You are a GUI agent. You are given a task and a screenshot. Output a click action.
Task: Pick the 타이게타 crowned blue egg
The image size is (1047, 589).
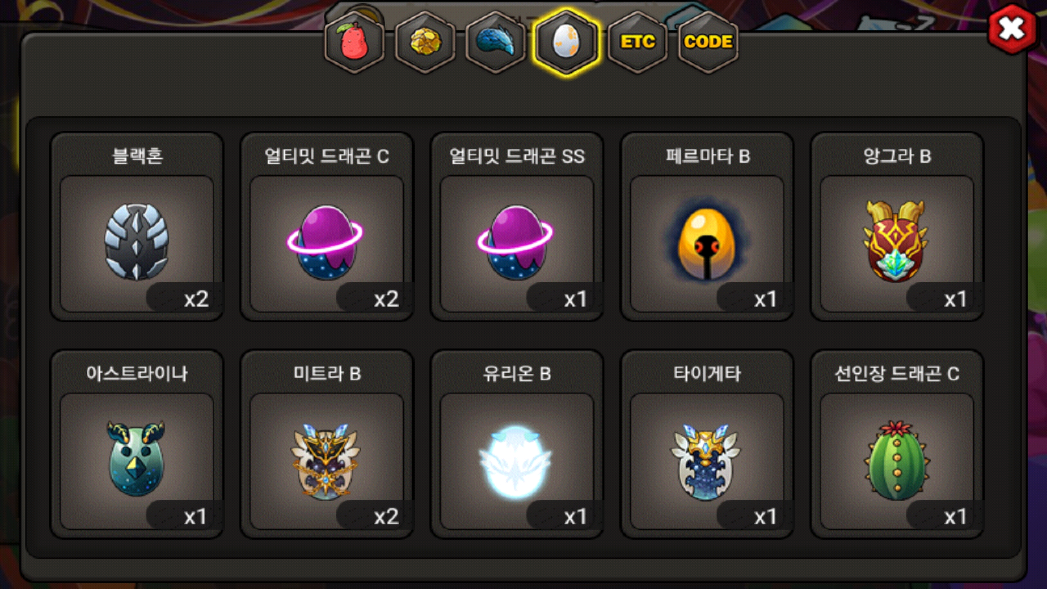[707, 461]
